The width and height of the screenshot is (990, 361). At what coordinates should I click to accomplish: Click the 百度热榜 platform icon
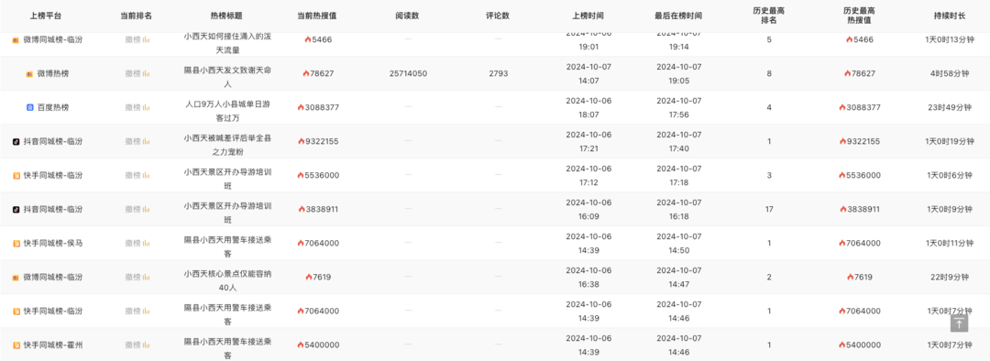[29, 108]
